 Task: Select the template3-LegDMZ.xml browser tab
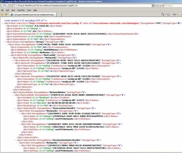coord(33,15)
